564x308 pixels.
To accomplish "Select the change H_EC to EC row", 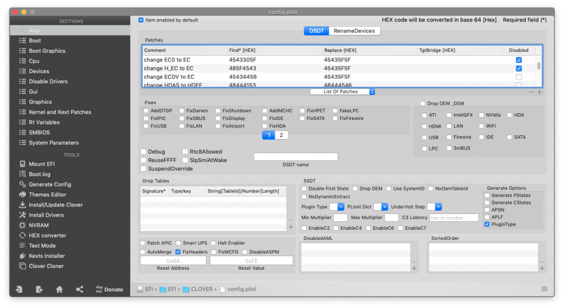I will pyautogui.click(x=340, y=68).
